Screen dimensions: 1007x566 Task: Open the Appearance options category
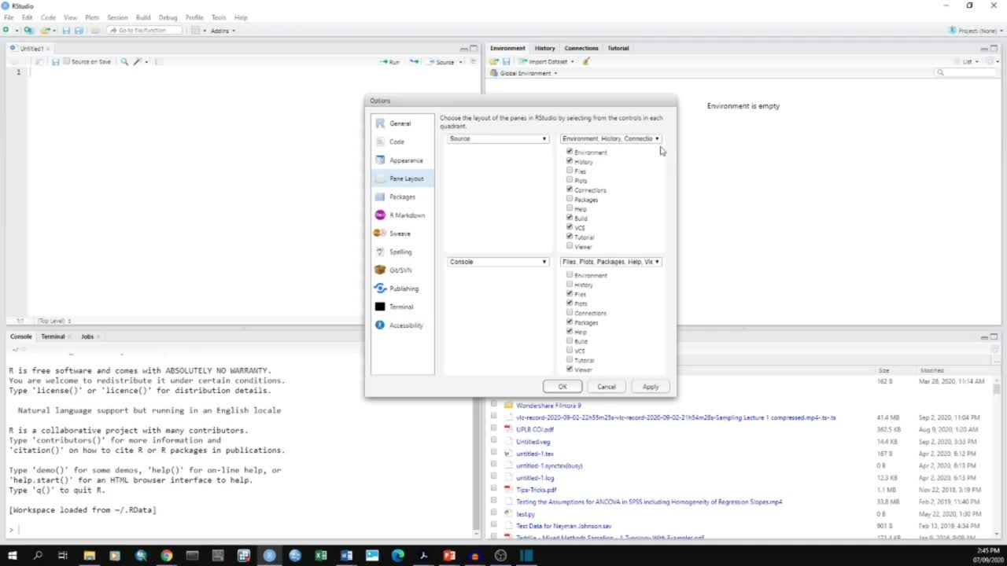[x=402, y=160]
